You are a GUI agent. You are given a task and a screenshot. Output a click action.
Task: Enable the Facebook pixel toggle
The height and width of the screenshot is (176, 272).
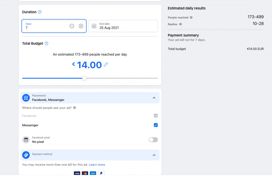tap(153, 140)
